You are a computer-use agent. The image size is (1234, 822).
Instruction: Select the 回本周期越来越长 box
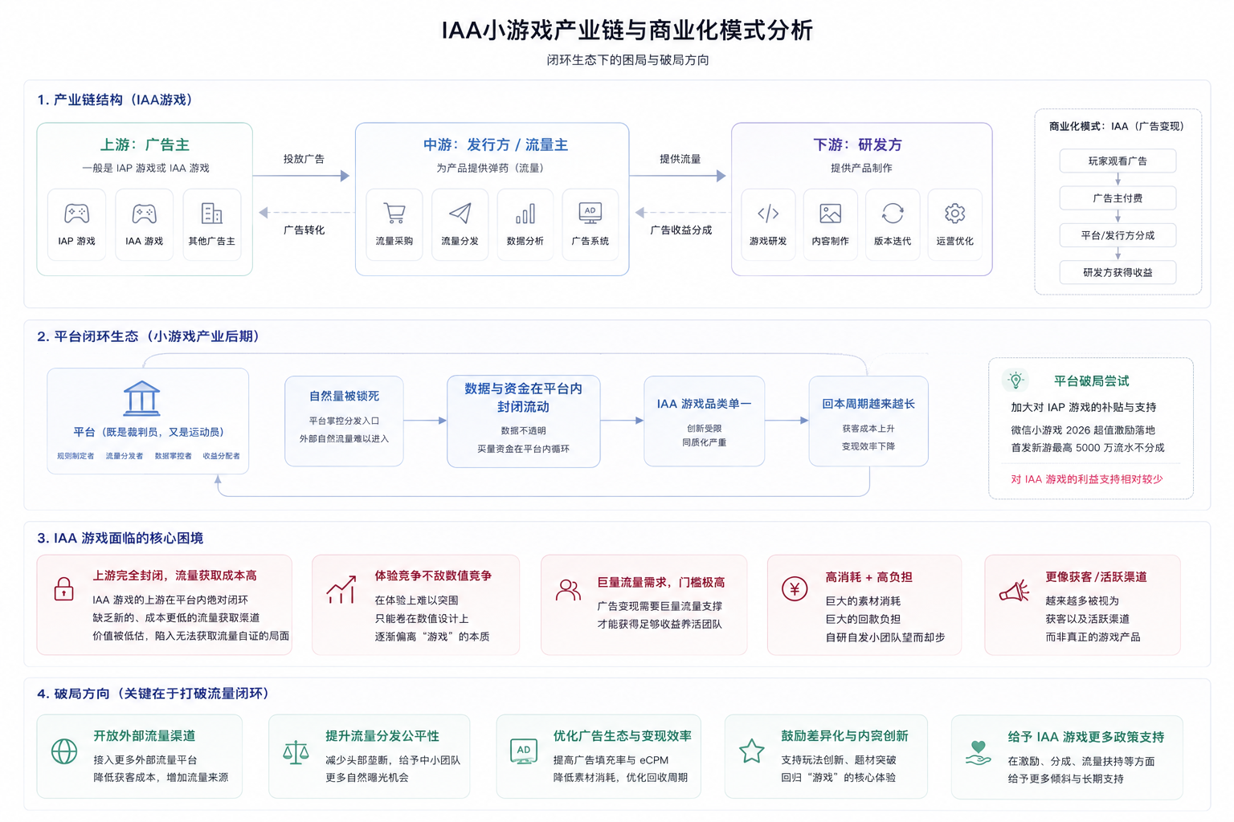pyautogui.click(x=868, y=421)
